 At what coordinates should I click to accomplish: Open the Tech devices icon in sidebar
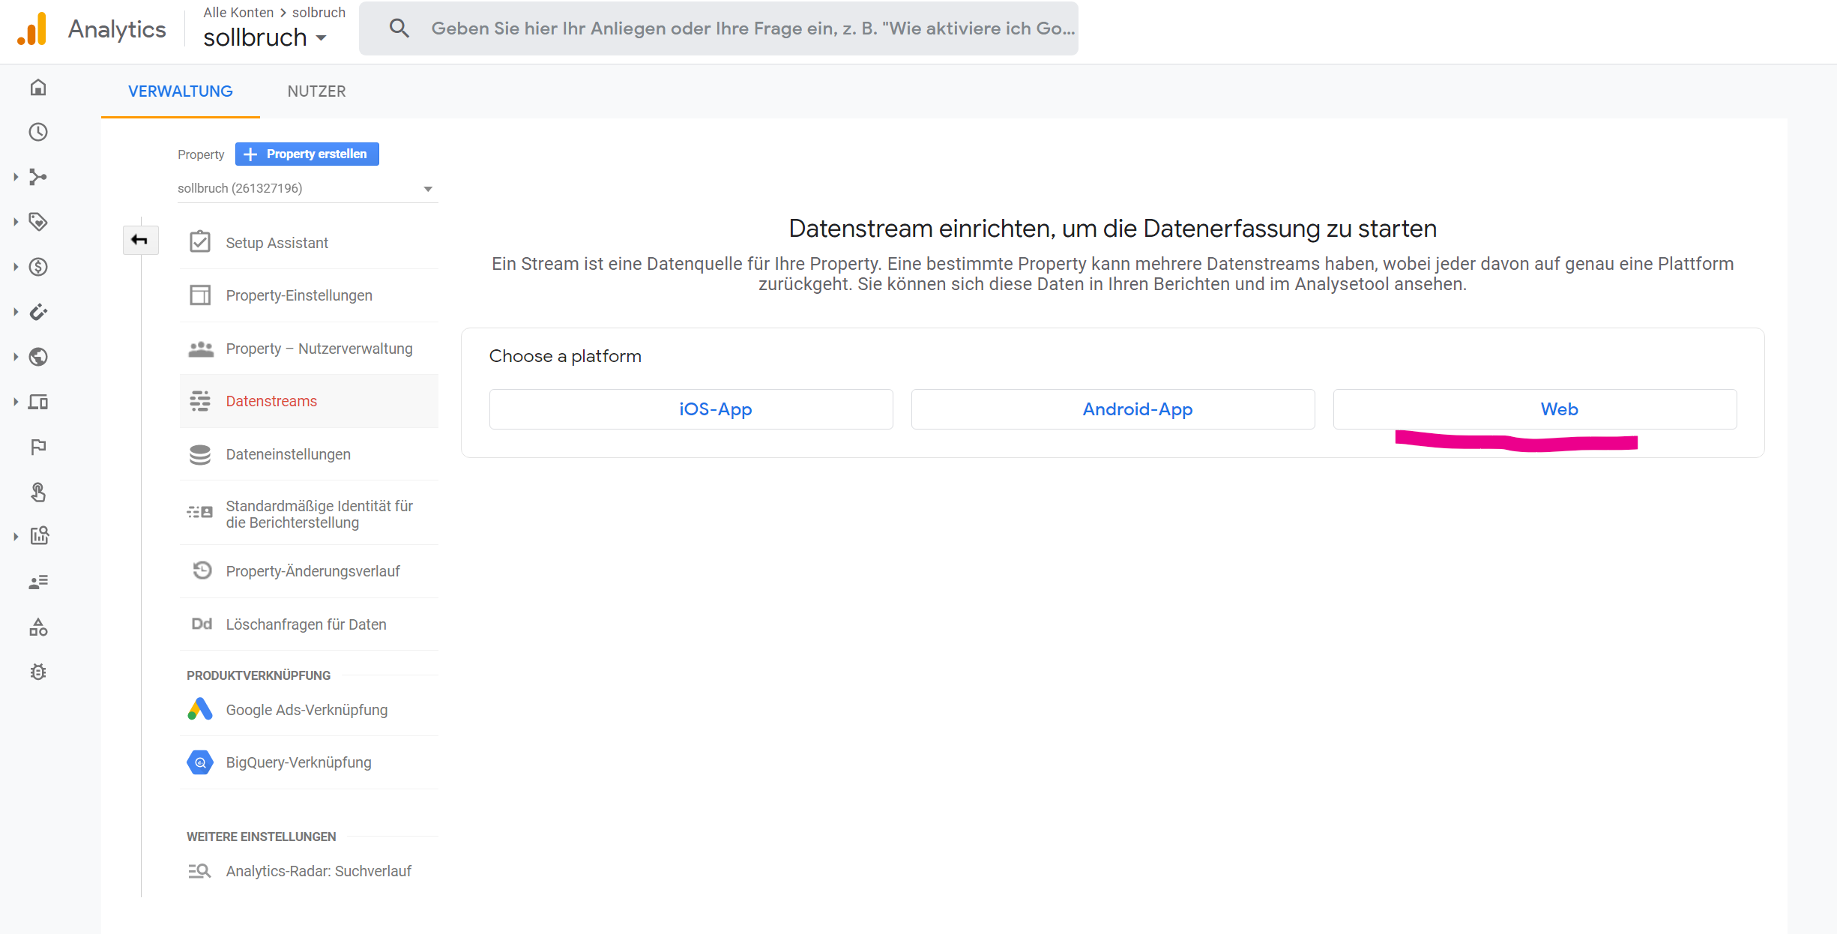click(38, 402)
